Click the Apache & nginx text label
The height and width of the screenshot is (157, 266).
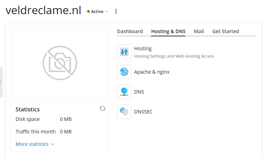152,72
